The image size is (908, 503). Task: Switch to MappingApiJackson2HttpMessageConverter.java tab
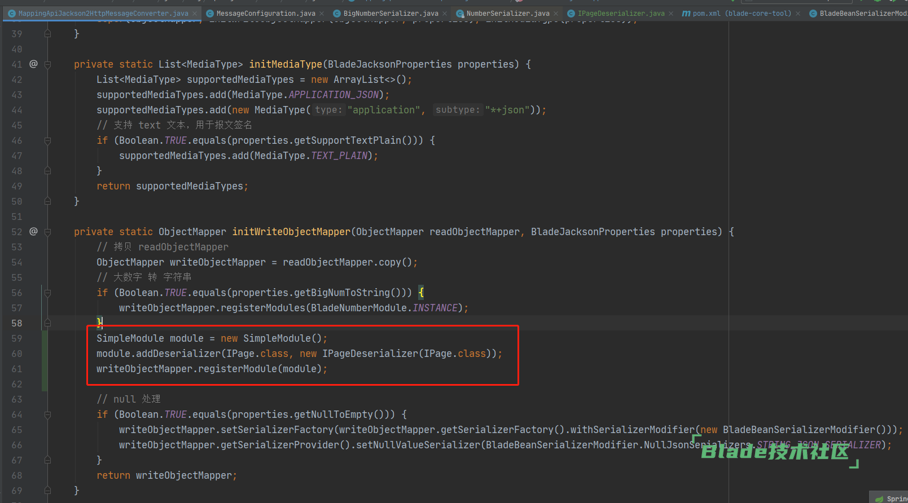103,13
